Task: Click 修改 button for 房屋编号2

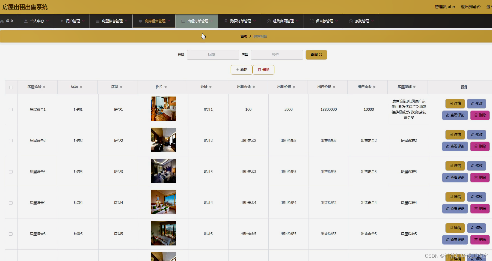Action: coord(477,135)
